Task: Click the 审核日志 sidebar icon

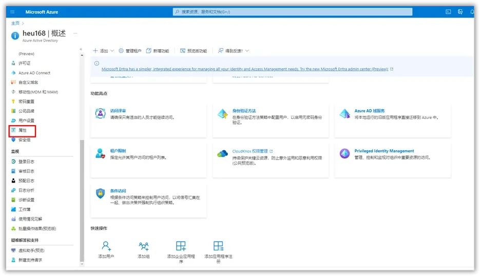Action: (13, 171)
